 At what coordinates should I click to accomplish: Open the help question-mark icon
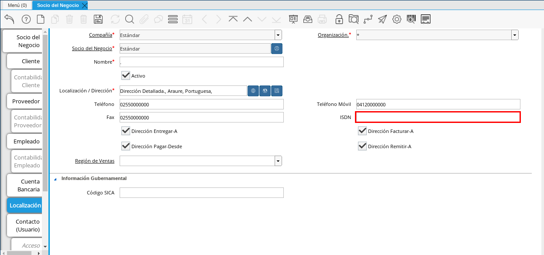coord(26,19)
